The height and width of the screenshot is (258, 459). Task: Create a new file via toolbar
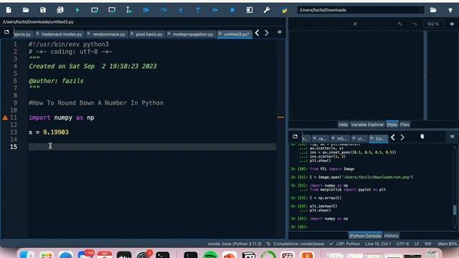[x=9, y=10]
